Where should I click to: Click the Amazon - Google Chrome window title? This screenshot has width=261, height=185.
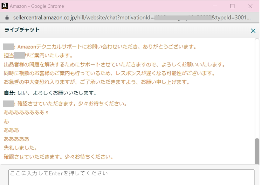(37, 6)
